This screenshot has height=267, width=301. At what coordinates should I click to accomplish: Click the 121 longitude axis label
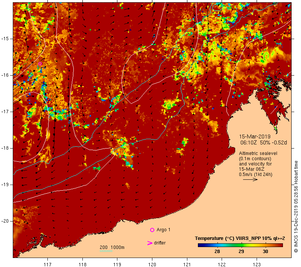click(x=187, y=264)
